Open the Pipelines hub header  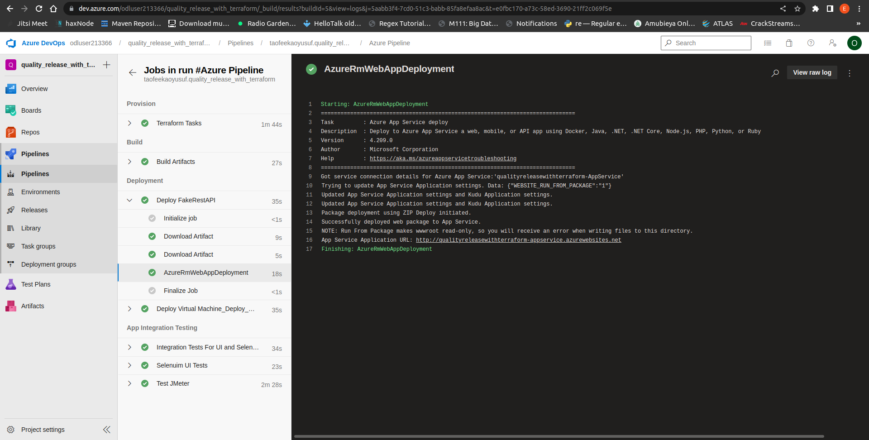pos(59,154)
